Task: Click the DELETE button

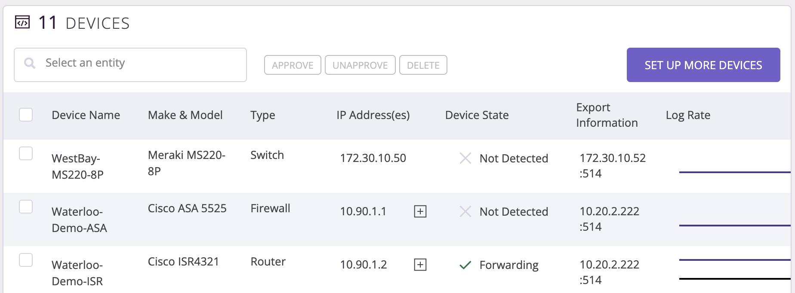Action: (x=423, y=65)
